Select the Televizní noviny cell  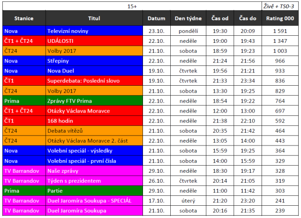94,31
